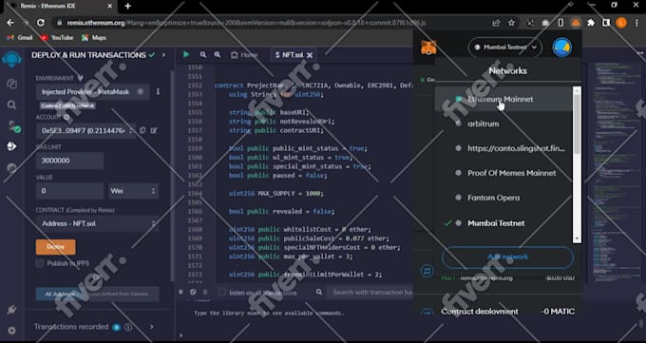Image resolution: width=646 pixels, height=343 pixels.
Task: Toggle the listen on all transactions checkbox
Action: pyautogui.click(x=221, y=292)
